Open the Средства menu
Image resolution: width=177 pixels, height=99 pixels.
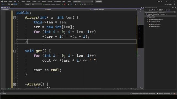coord(50,1)
